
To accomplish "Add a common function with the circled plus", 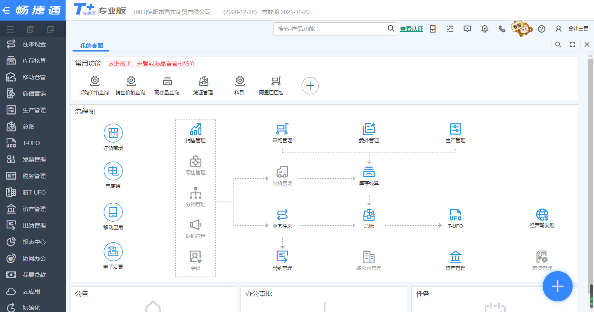I will pos(310,86).
